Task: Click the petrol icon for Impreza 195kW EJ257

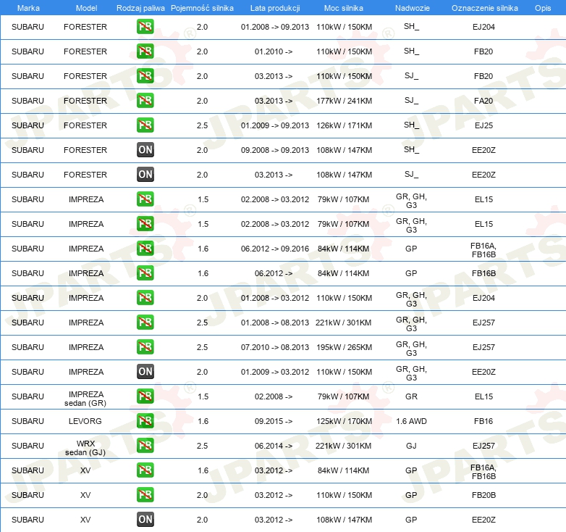Action: click(x=145, y=347)
